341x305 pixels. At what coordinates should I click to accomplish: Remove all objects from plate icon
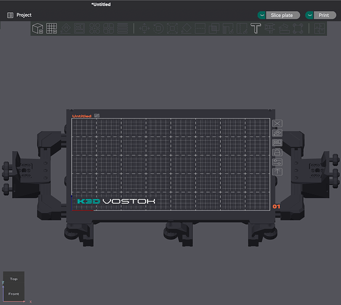(278, 123)
